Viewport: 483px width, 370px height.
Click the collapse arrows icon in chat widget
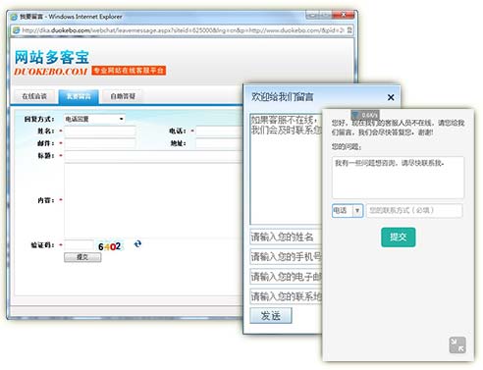click(457, 344)
